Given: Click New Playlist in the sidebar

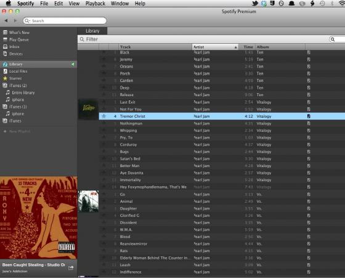Looking at the screenshot, I should (17, 131).
